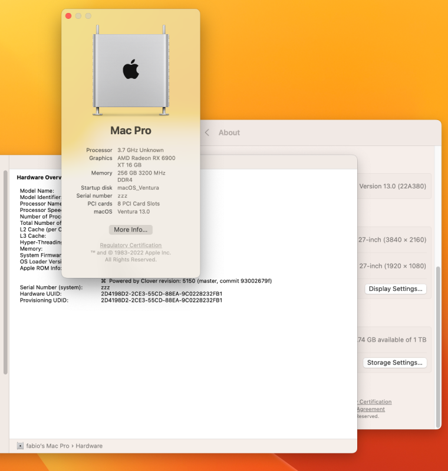Image resolution: width=448 pixels, height=471 pixels.
Task: Select the processor value 3.7 GHz Unknown
Action: tap(140, 150)
